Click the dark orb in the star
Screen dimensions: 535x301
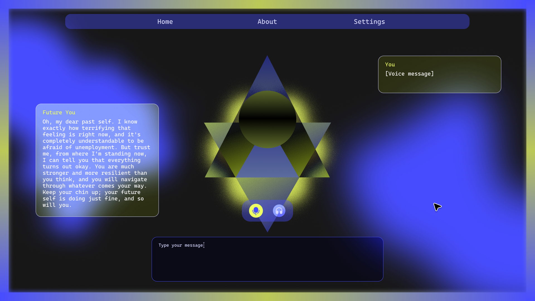point(267,119)
